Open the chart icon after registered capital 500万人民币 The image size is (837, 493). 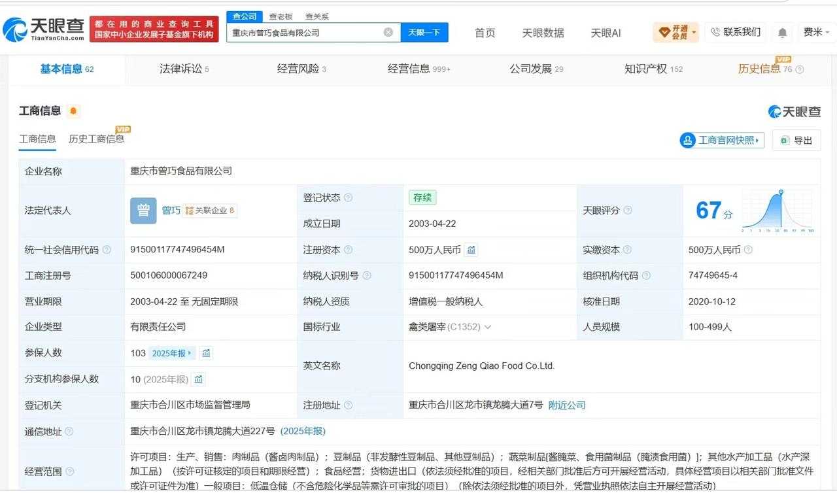471,250
